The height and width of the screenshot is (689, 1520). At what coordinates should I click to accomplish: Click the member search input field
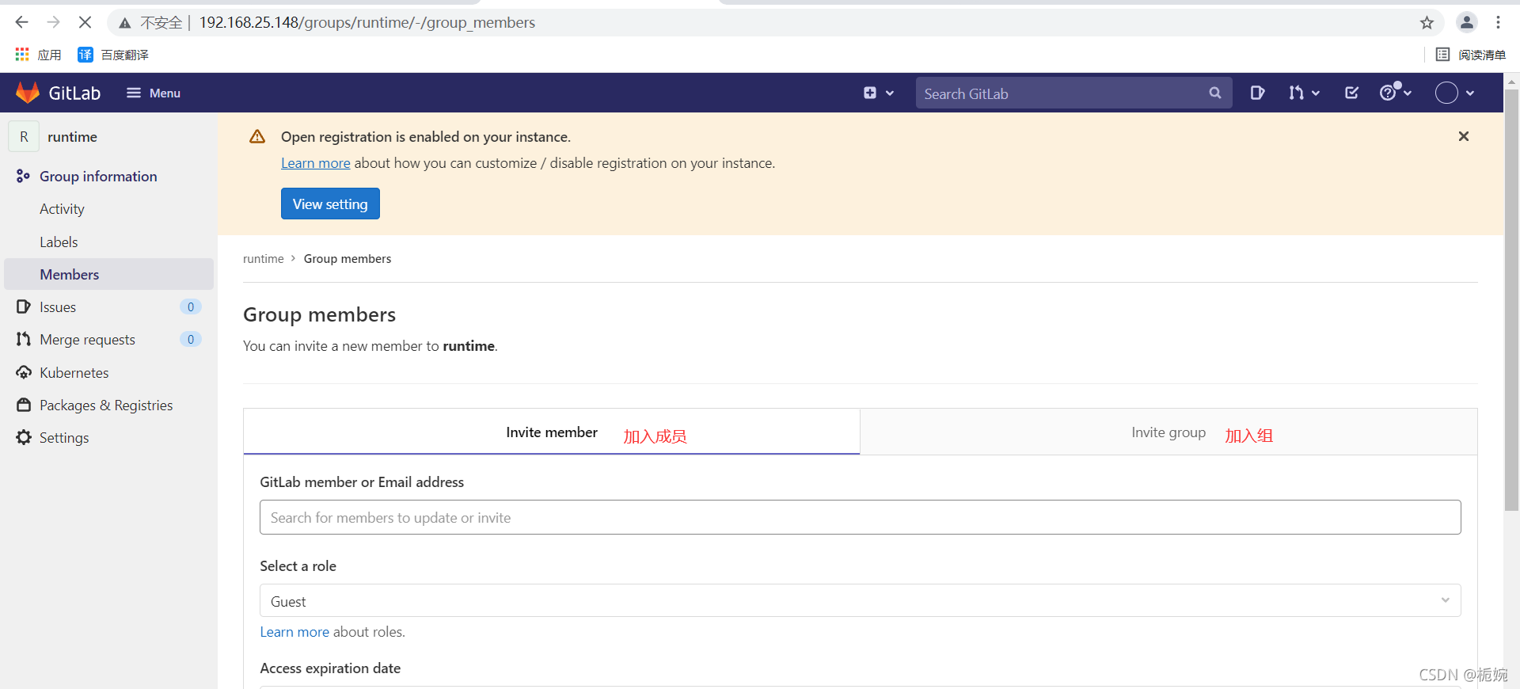tap(861, 517)
